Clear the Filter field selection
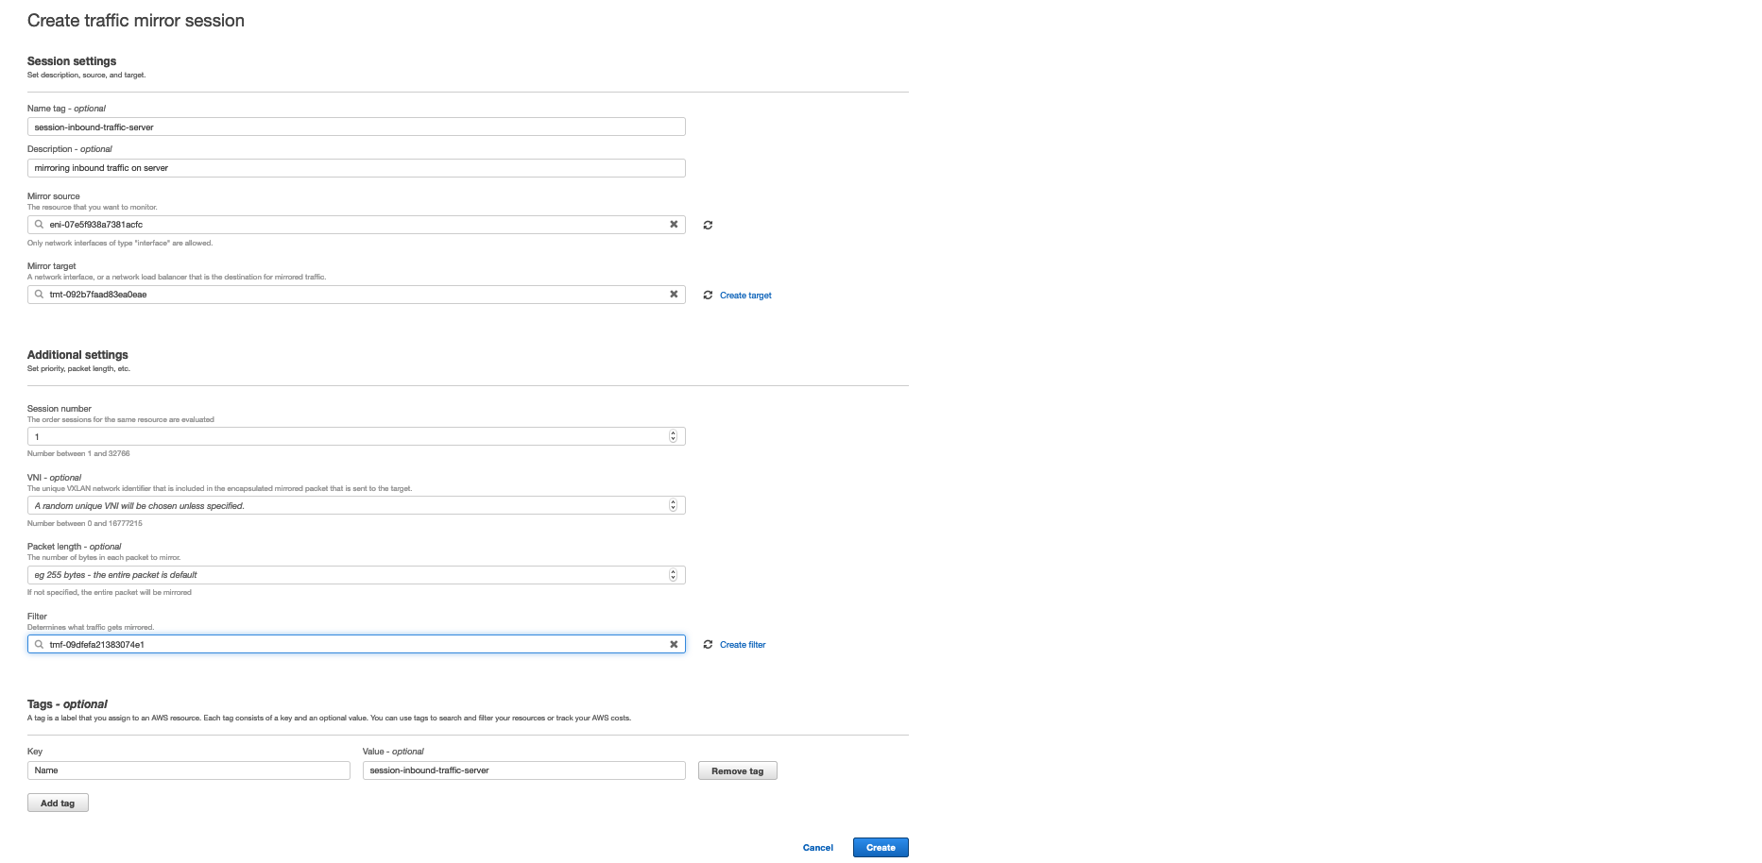Image resolution: width=1762 pixels, height=863 pixels. point(674,645)
